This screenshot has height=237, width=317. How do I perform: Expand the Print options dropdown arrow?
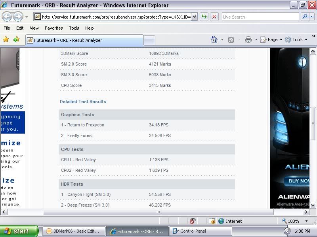tap(256, 39)
